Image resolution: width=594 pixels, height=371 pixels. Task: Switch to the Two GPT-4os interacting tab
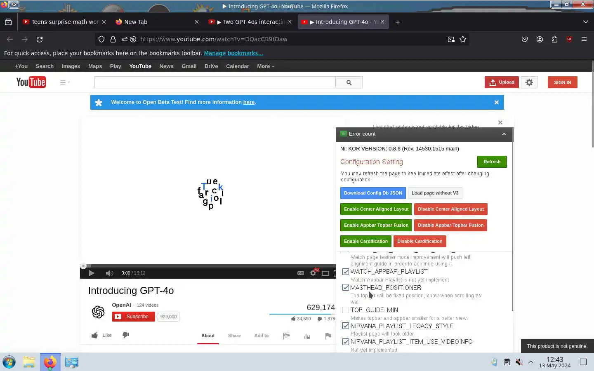[250, 22]
